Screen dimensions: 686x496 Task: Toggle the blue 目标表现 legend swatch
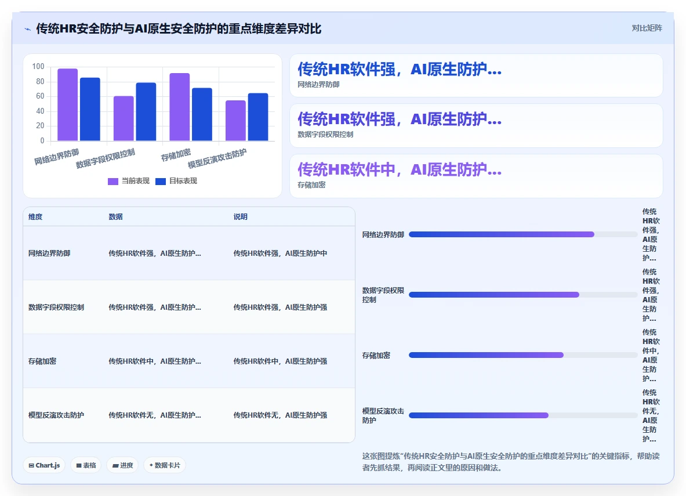(x=161, y=181)
